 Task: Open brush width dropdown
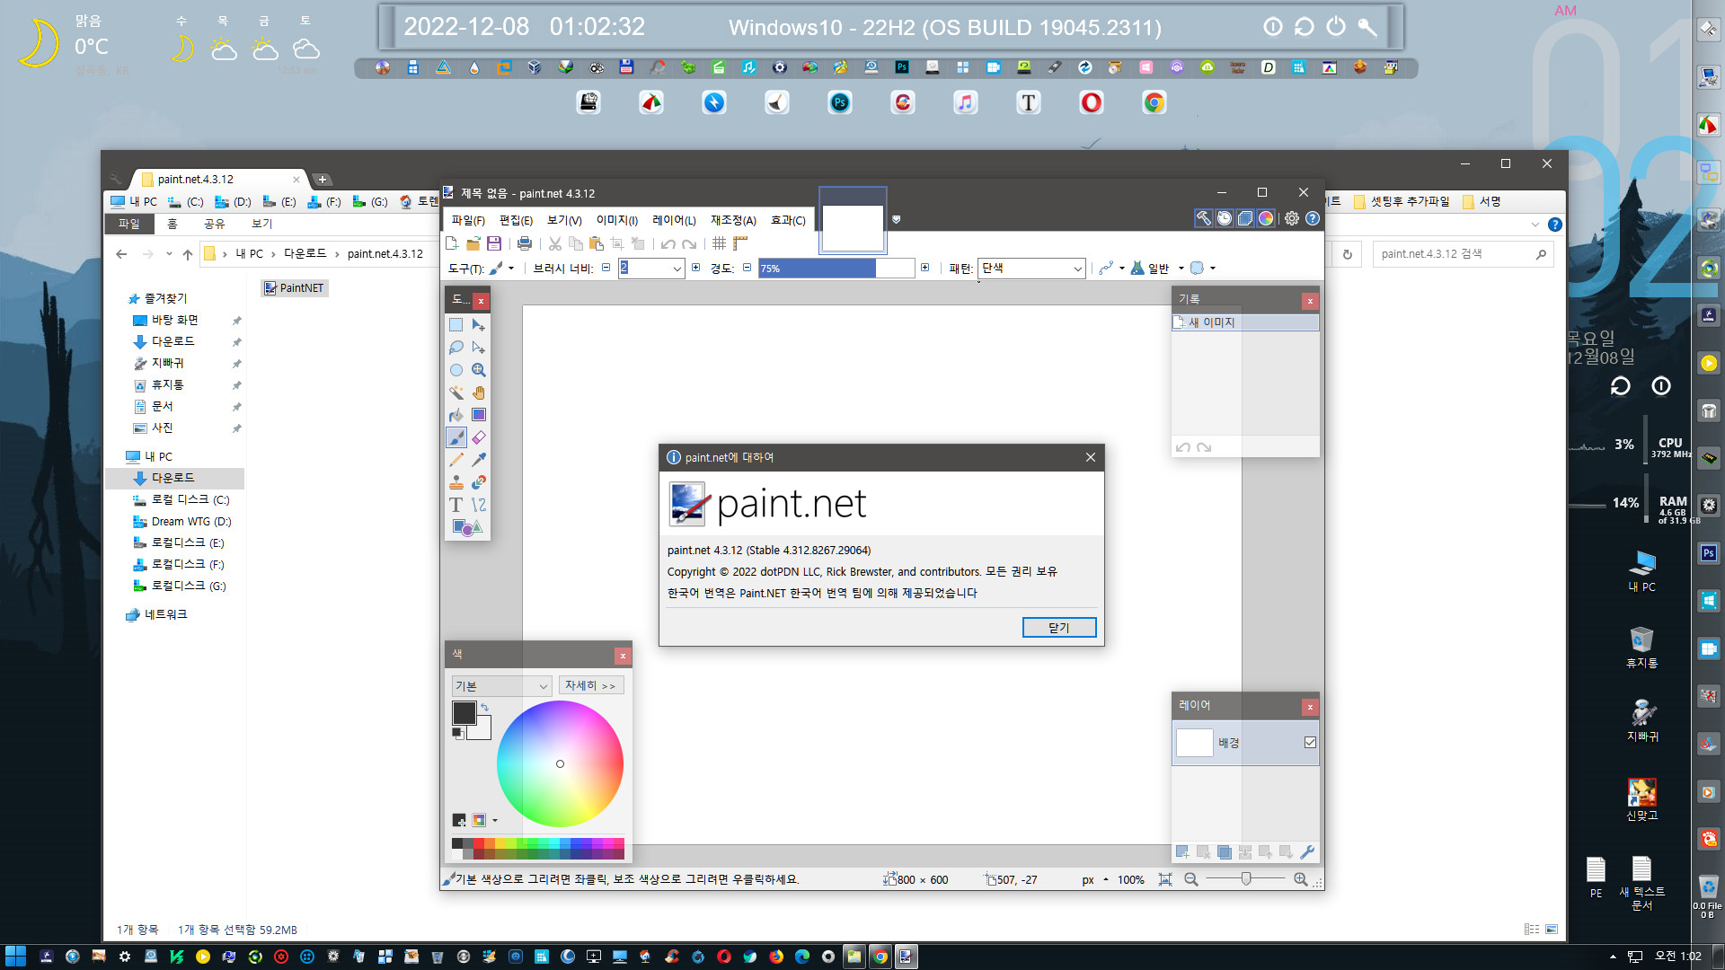click(x=677, y=269)
